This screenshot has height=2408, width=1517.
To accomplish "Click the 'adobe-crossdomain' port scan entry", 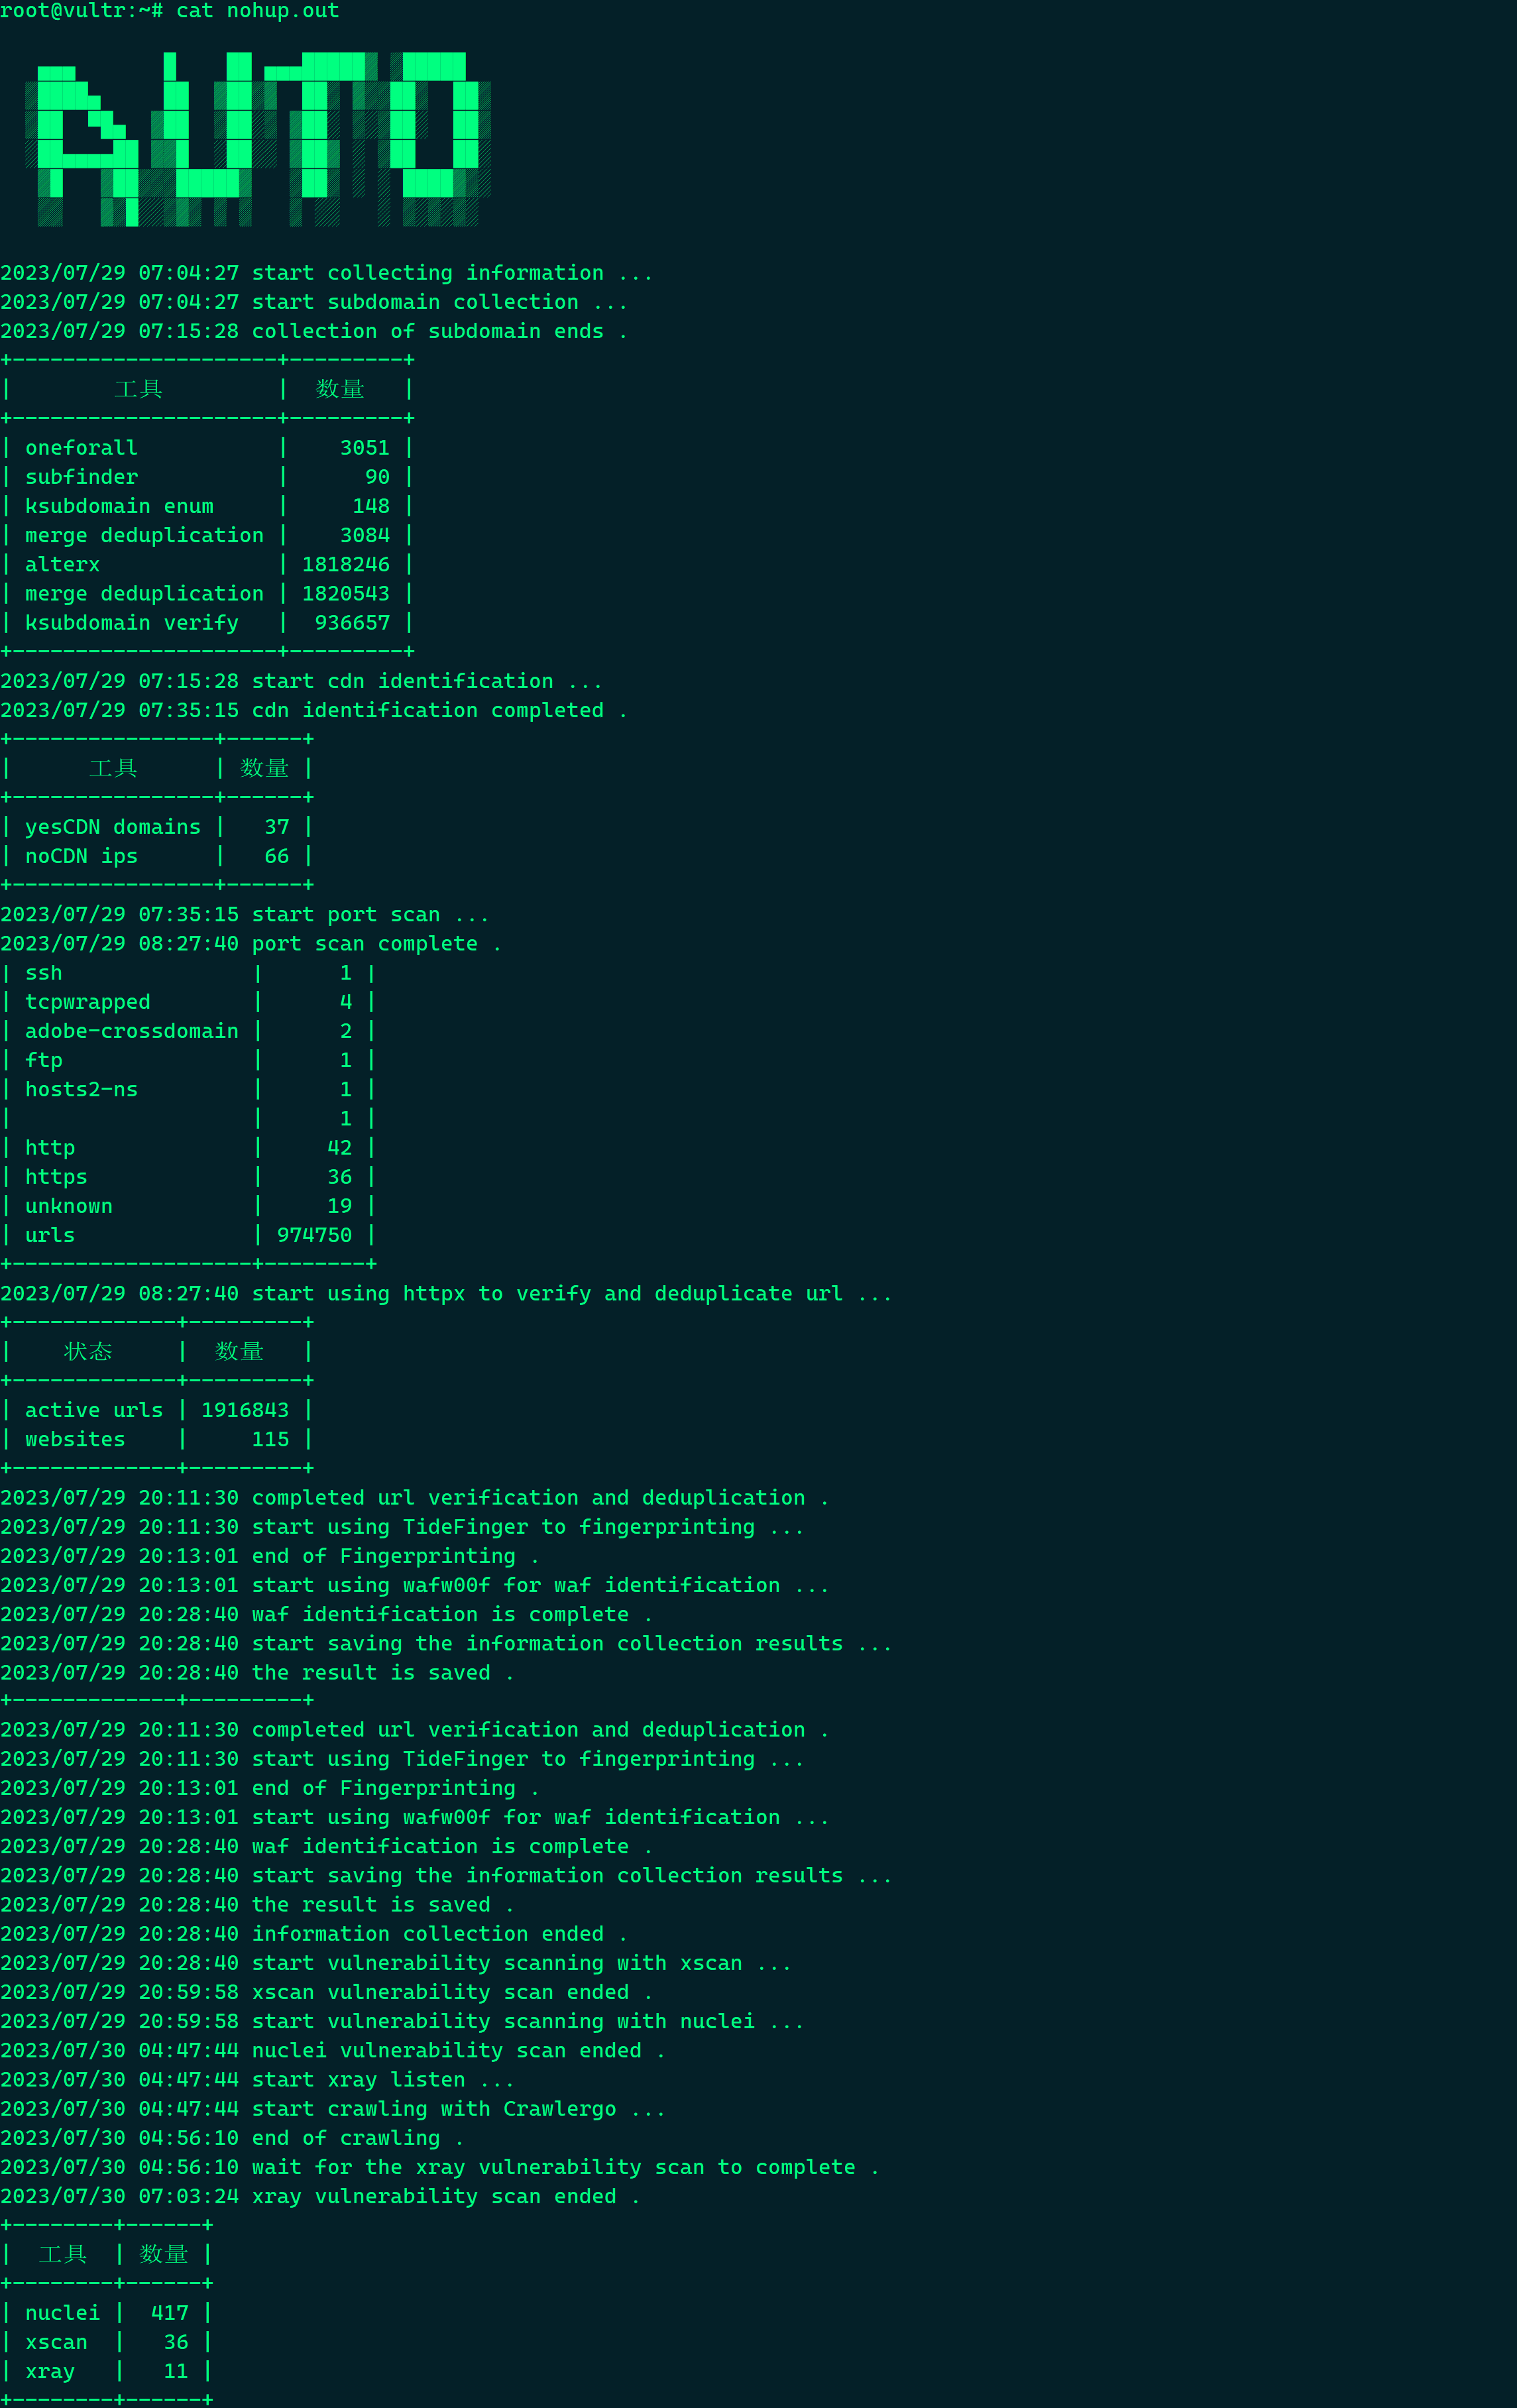I will [x=132, y=1031].
